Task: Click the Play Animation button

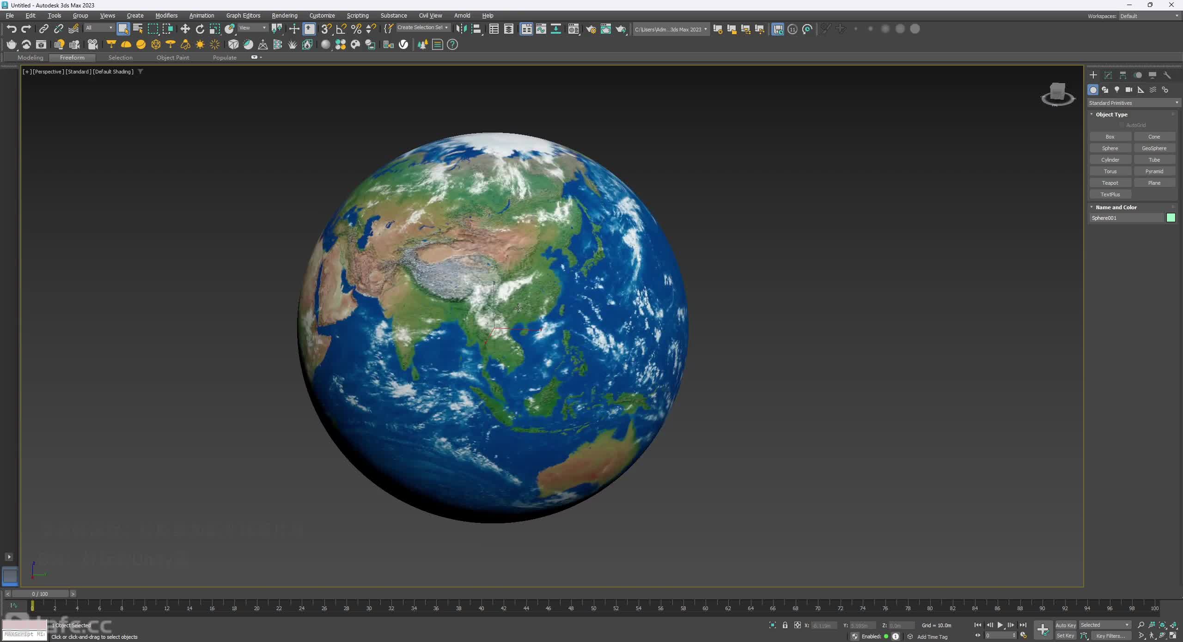Action: [1000, 625]
